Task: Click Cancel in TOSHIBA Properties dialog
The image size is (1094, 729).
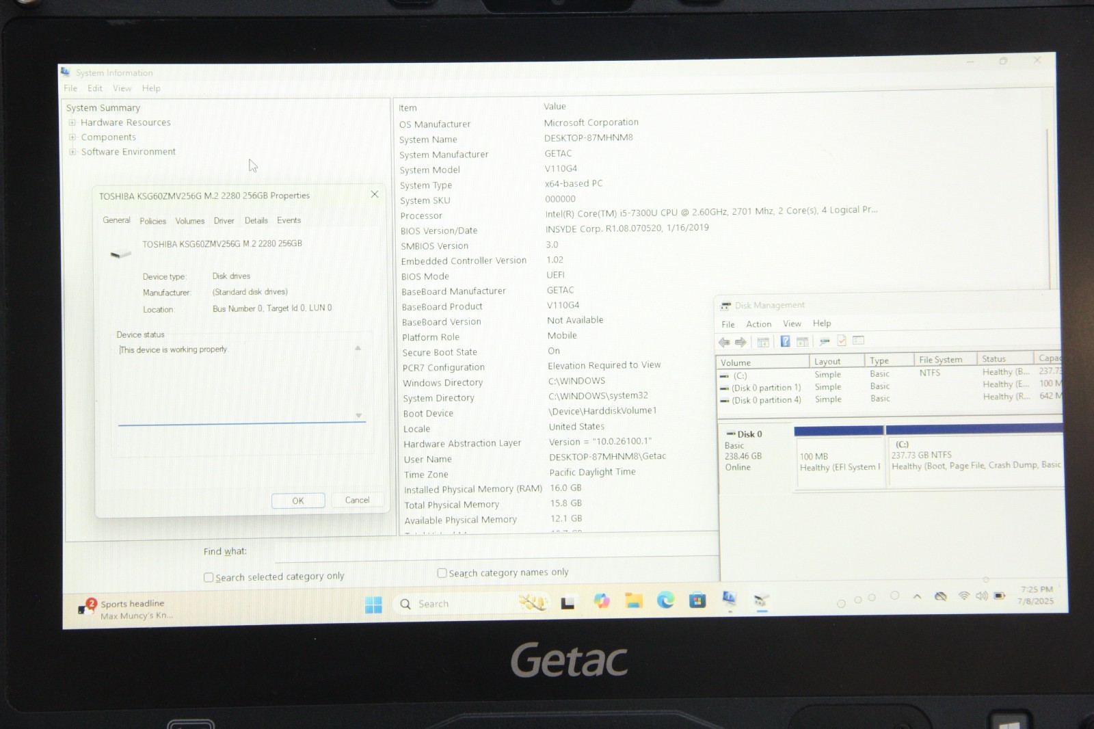Action: pyautogui.click(x=357, y=501)
